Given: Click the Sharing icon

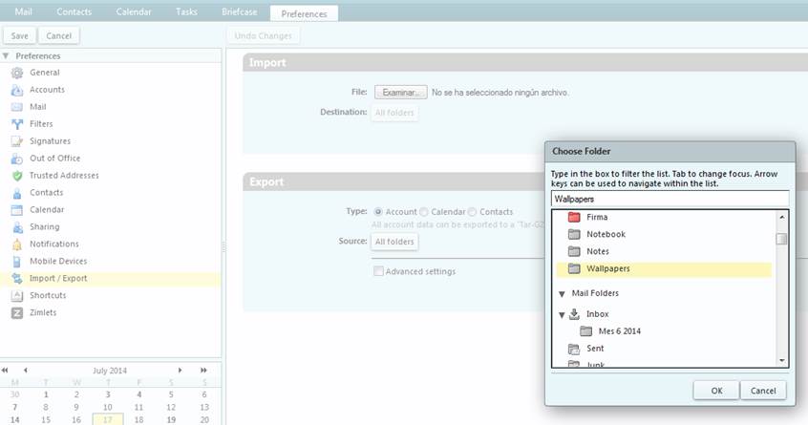Looking at the screenshot, I should point(17,227).
